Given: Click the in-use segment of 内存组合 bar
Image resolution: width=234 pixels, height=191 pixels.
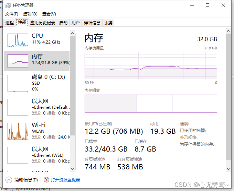Looking at the screenshot, I should [x=110, y=104].
